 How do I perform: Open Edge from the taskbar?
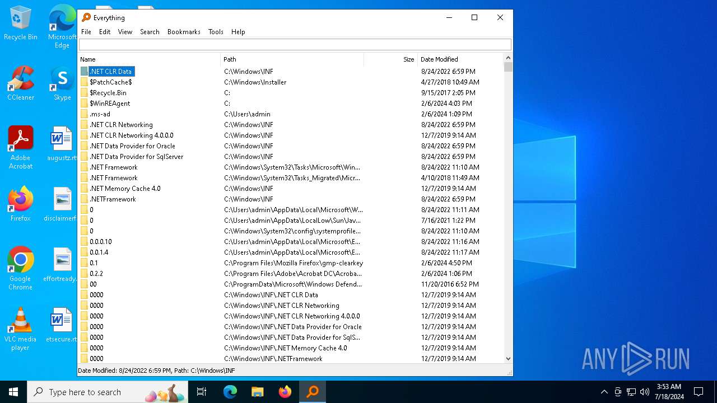230,392
